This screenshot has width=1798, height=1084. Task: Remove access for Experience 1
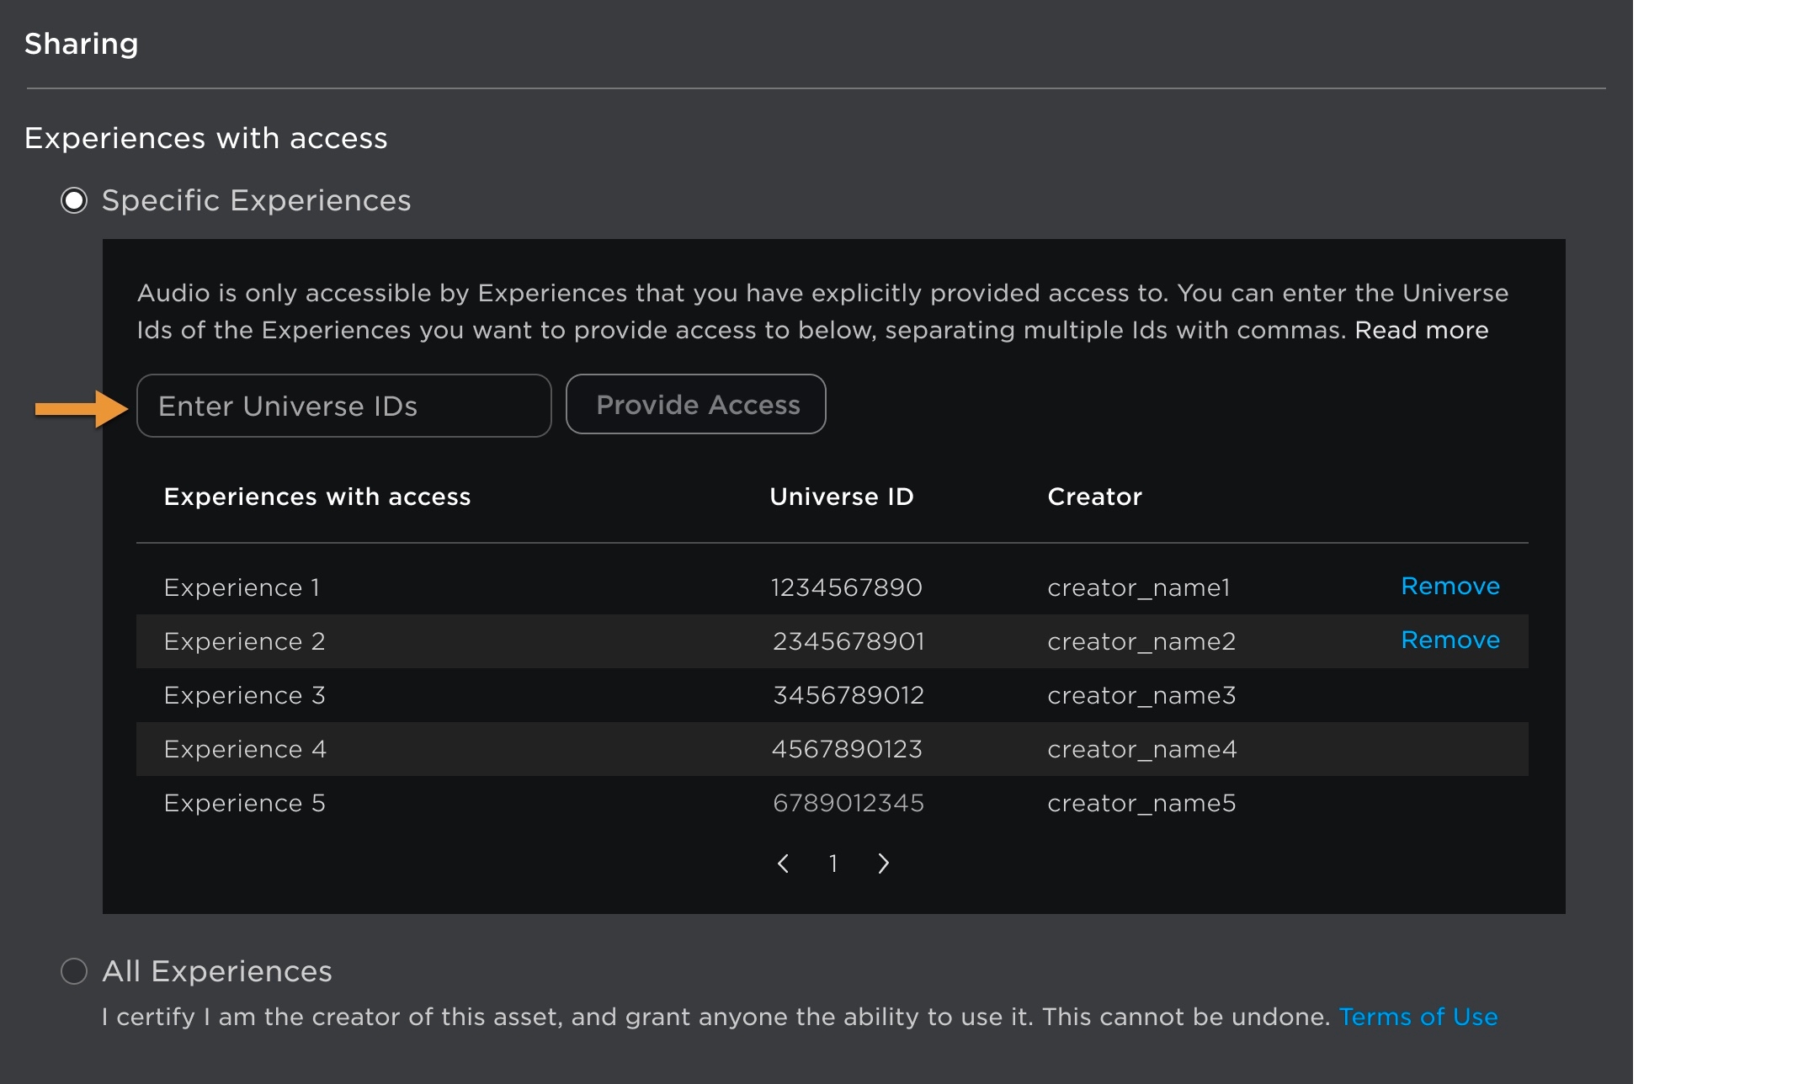click(1450, 586)
